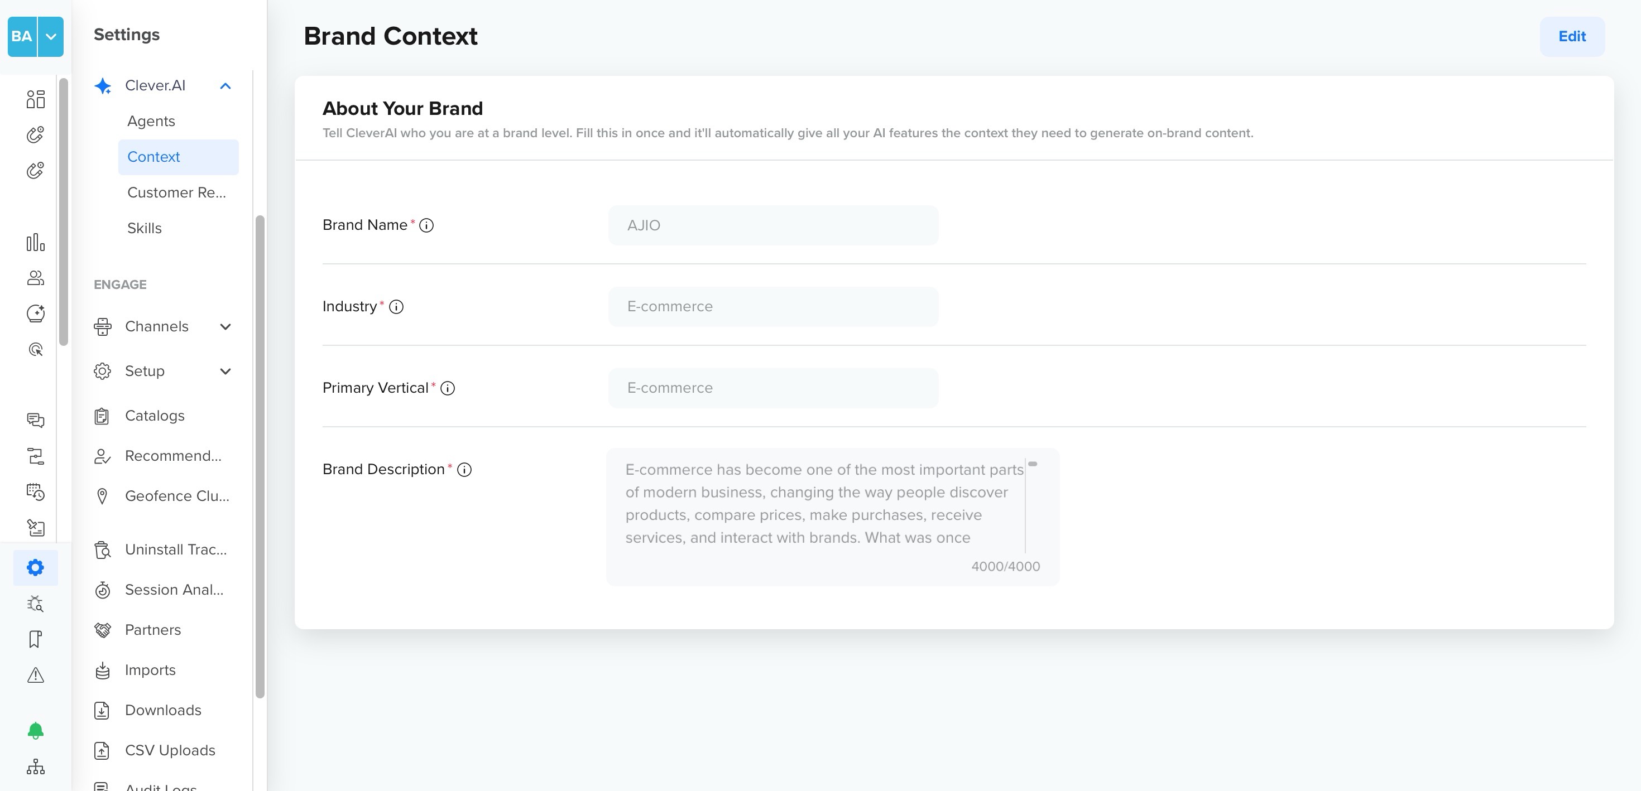Click the people segments icon in left rail
This screenshot has width=1641, height=791.
(36, 278)
